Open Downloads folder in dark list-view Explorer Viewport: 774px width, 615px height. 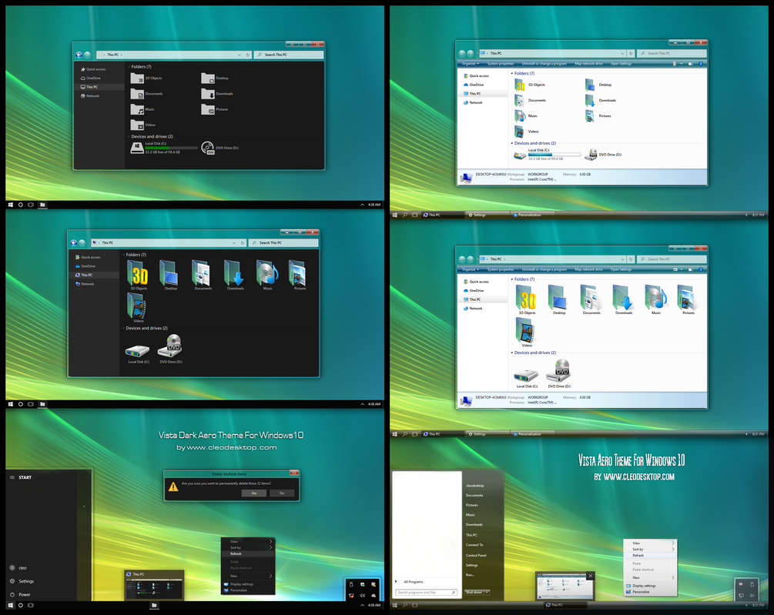coord(217,94)
